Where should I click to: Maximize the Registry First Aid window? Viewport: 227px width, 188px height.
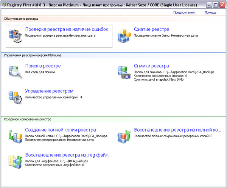coord(215,5)
